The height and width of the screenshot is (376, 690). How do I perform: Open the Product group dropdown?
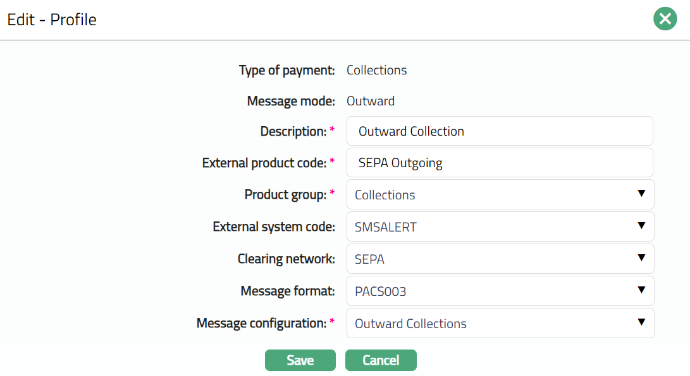pyautogui.click(x=500, y=195)
